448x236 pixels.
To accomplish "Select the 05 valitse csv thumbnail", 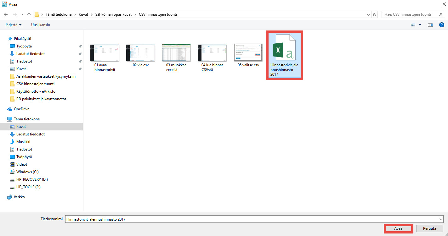I will tap(248, 52).
